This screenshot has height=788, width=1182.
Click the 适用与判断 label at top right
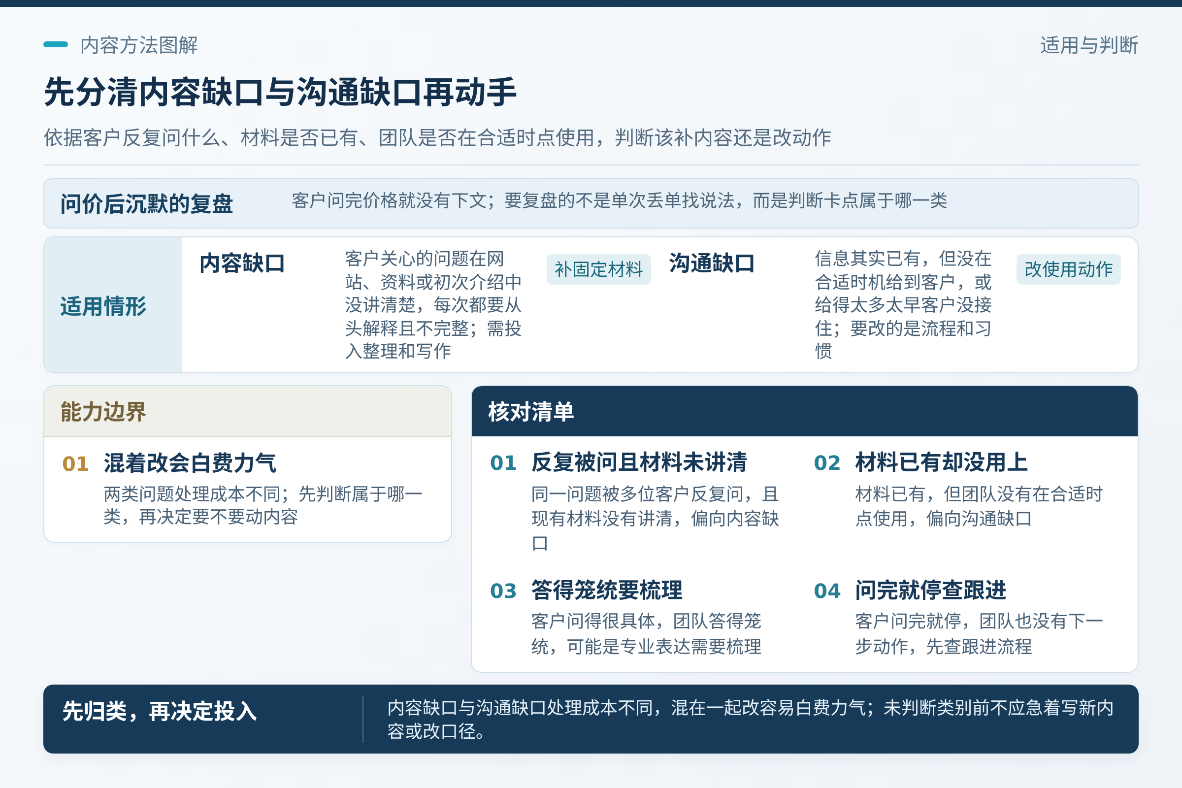[1089, 45]
